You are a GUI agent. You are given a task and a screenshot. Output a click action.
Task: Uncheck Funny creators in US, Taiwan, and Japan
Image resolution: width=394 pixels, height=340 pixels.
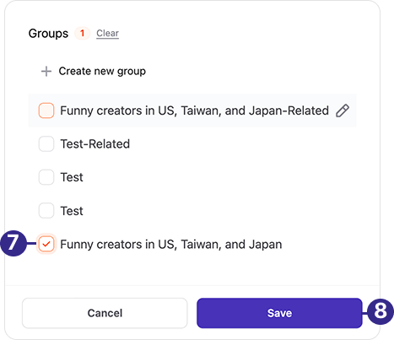[x=46, y=244]
